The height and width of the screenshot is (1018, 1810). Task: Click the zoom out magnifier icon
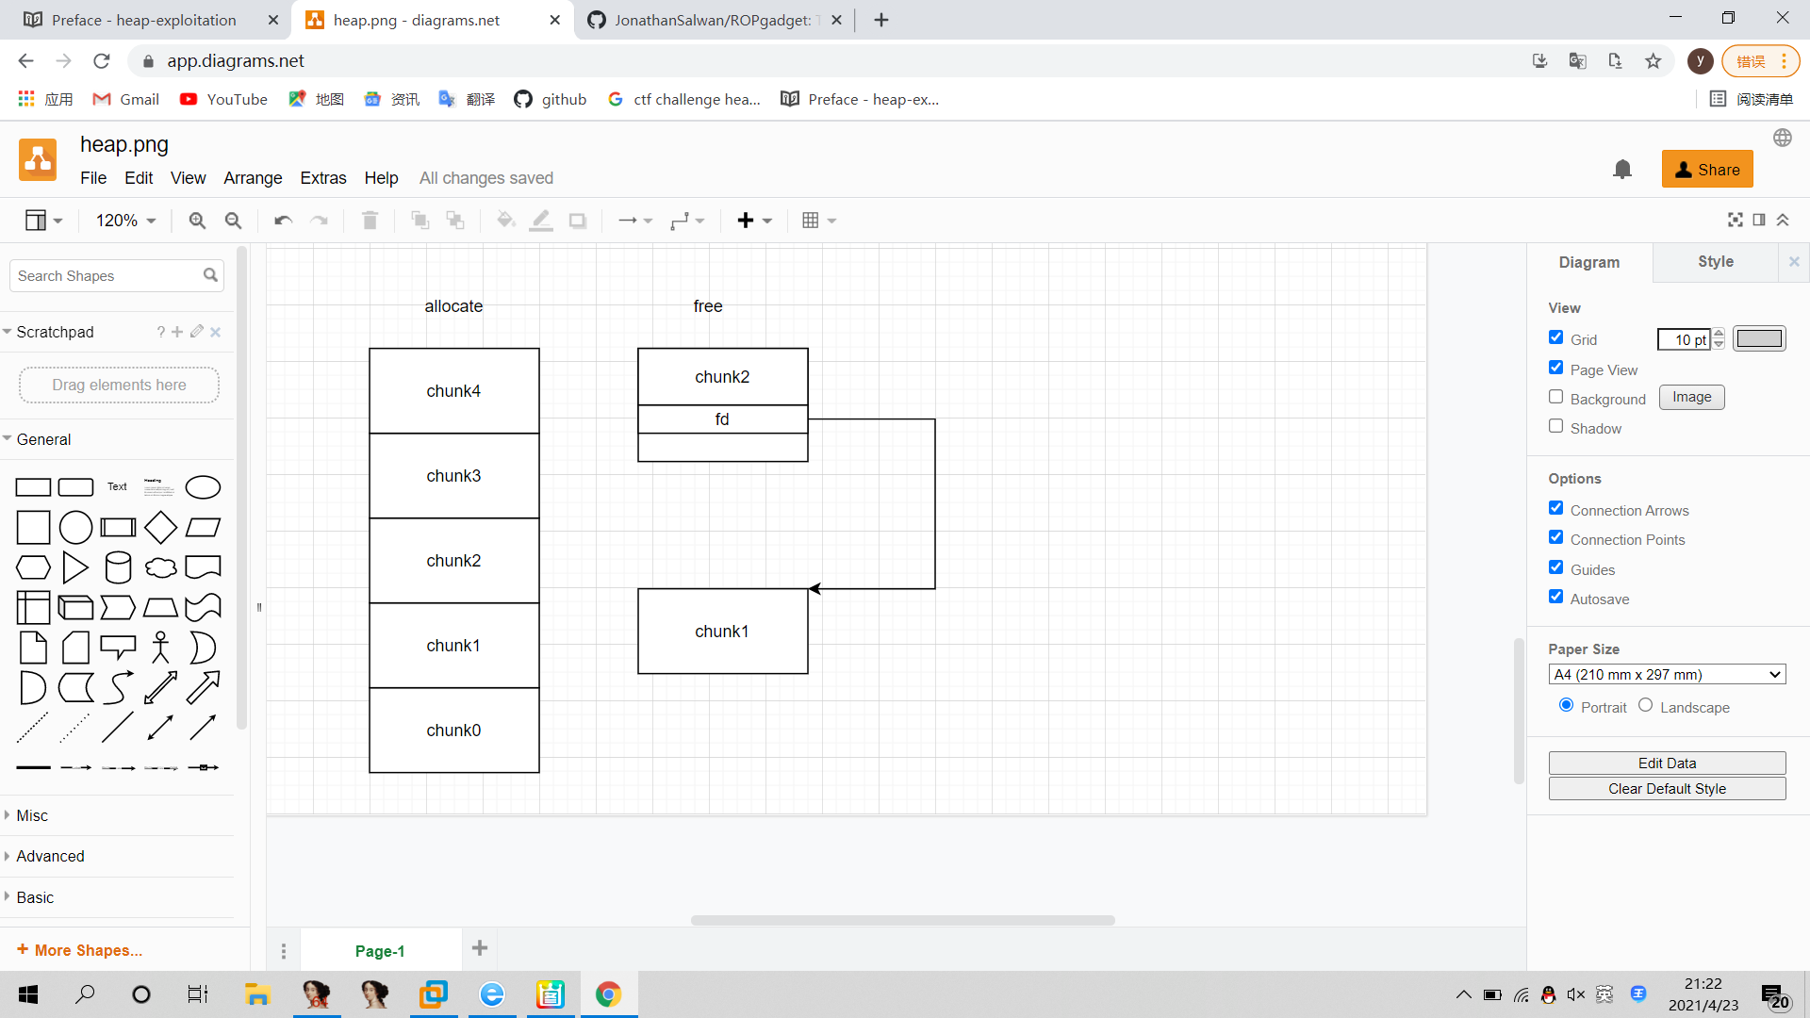click(x=233, y=221)
